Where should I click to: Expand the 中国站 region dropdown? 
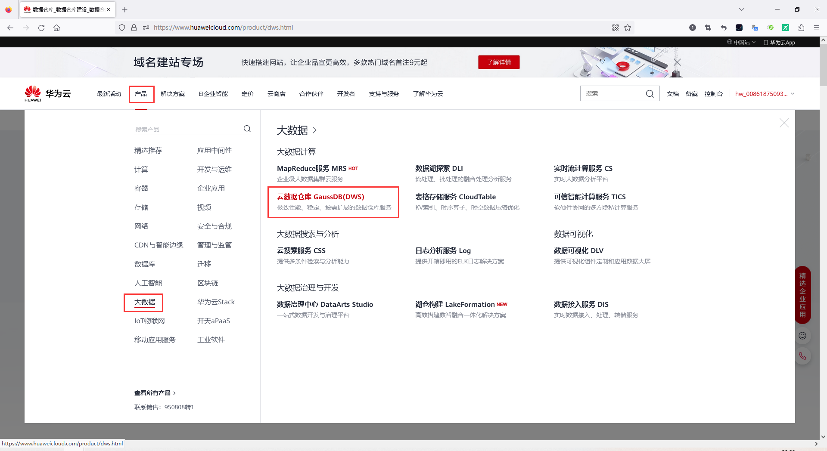coord(741,42)
